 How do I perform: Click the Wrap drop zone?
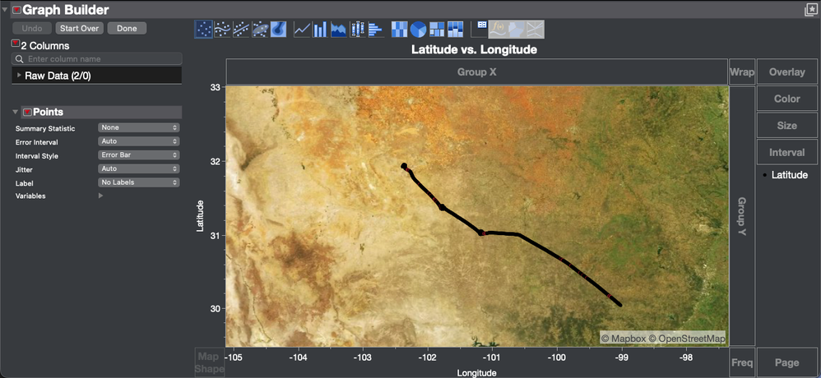point(742,71)
